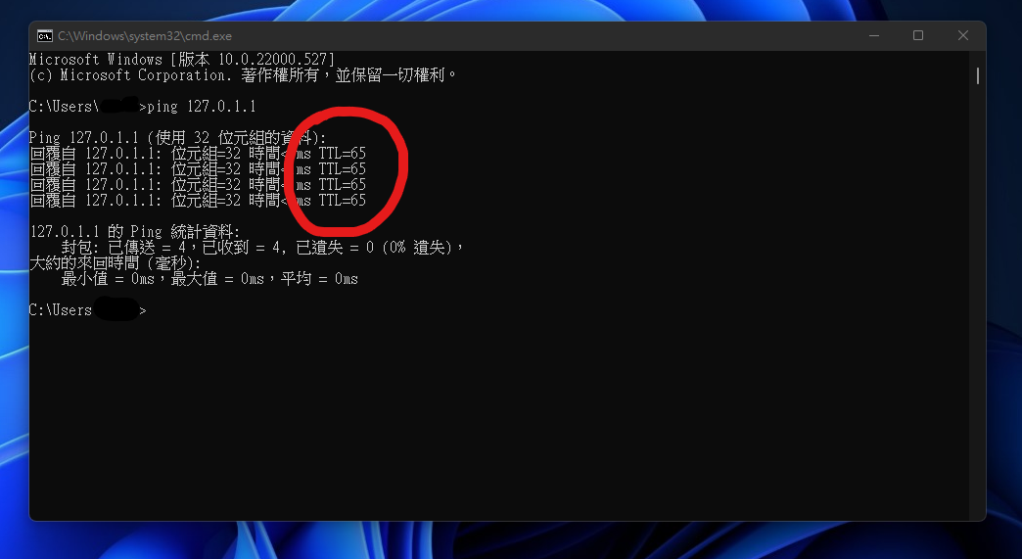Image resolution: width=1022 pixels, height=559 pixels.
Task: Click the title text C:\Windows\system32\cmd.exe
Action: [145, 36]
